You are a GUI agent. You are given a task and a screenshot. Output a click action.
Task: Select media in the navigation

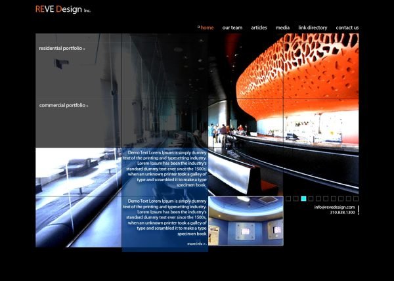282,28
